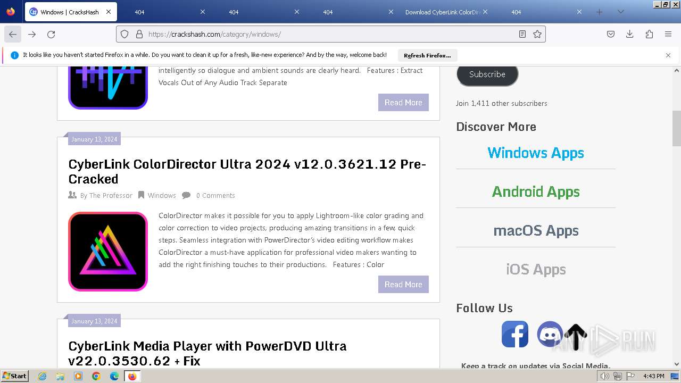Click the Subscribe button

pyautogui.click(x=487, y=74)
